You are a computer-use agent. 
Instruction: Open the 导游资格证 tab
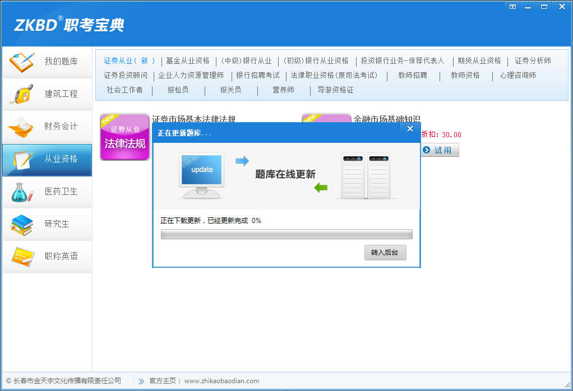335,89
